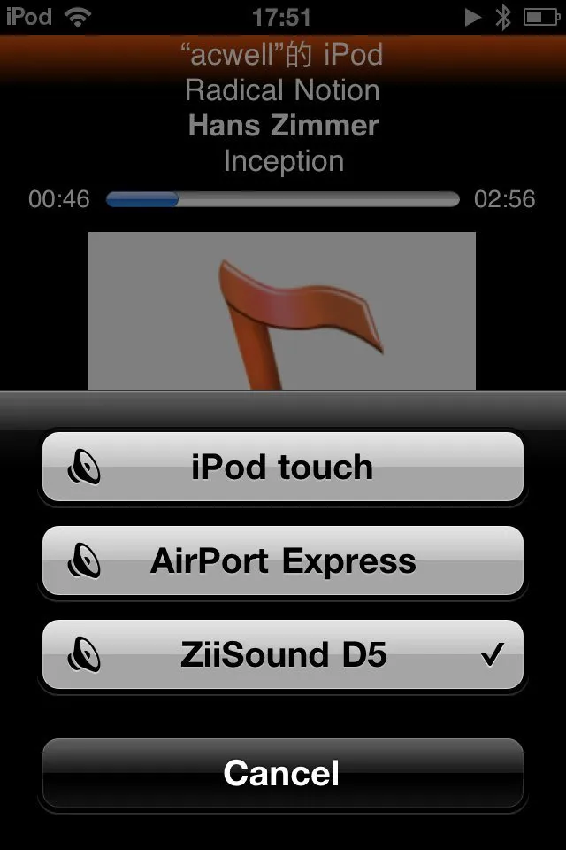Viewport: 566px width, 850px height.
Task: Tap the Inception album title
Action: 284,161
